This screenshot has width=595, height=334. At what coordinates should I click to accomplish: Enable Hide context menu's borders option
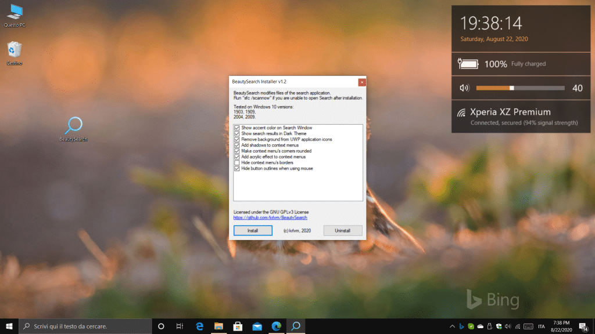(237, 163)
